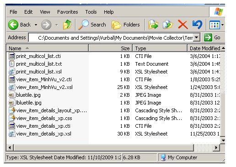Click the lbluetile.jpg image icon

(12, 103)
